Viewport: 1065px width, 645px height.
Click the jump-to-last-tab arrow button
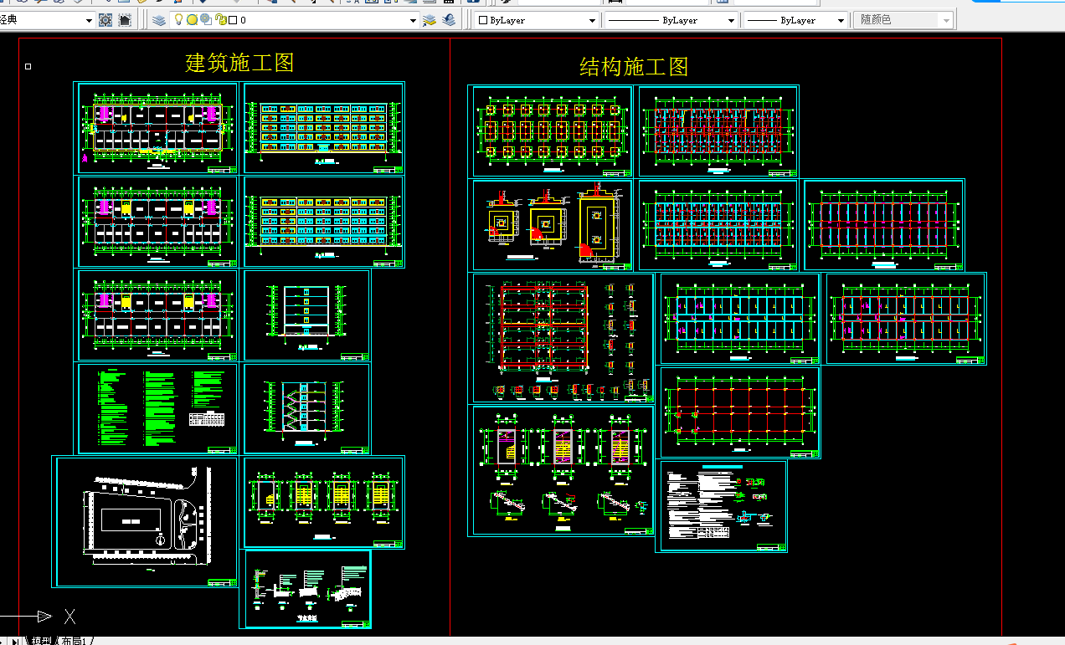pos(16,640)
